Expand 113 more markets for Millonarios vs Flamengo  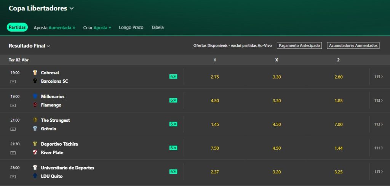click(x=379, y=101)
